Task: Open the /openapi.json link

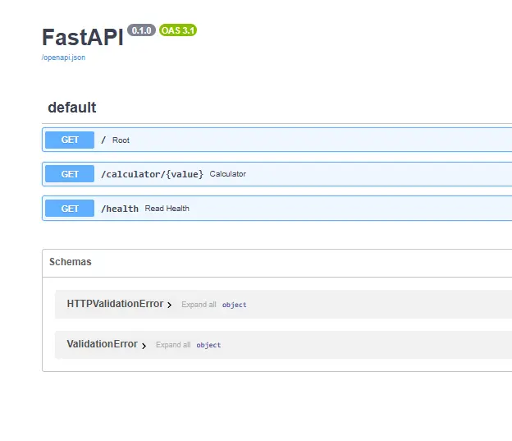Action: (63, 57)
